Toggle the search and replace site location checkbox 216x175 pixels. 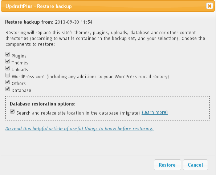(12, 111)
